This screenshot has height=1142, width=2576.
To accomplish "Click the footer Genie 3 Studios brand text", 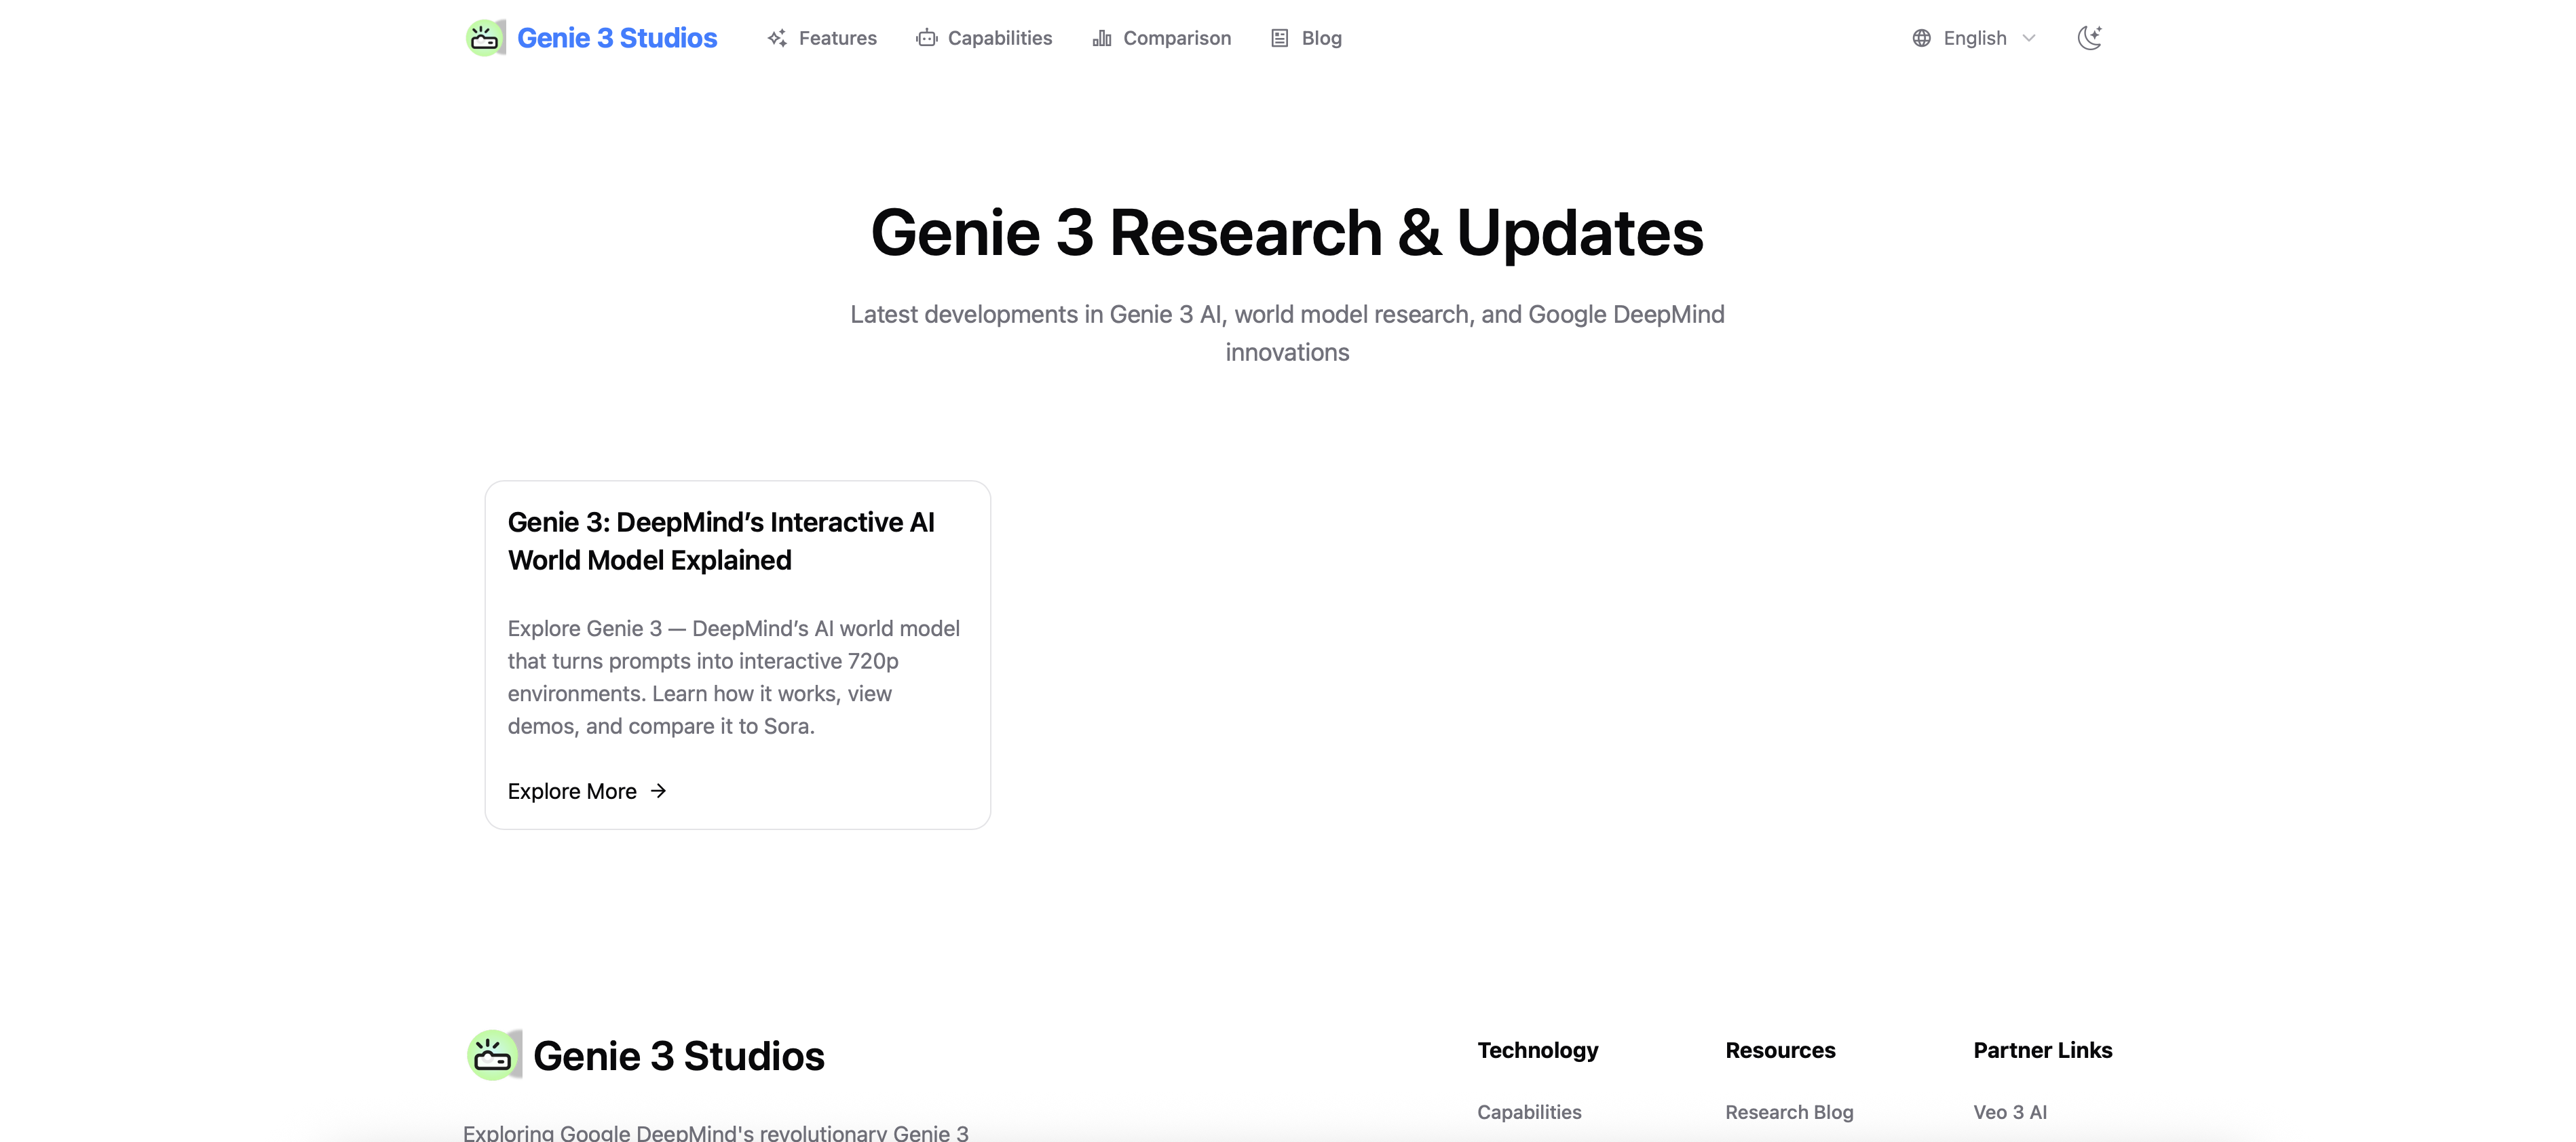I will (x=679, y=1056).
